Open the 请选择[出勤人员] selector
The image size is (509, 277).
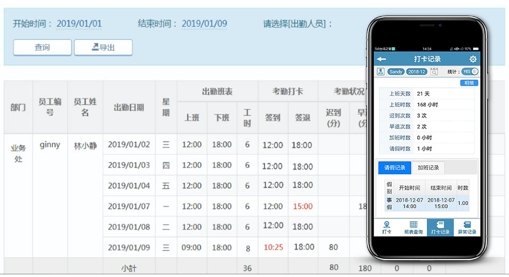click(x=297, y=23)
